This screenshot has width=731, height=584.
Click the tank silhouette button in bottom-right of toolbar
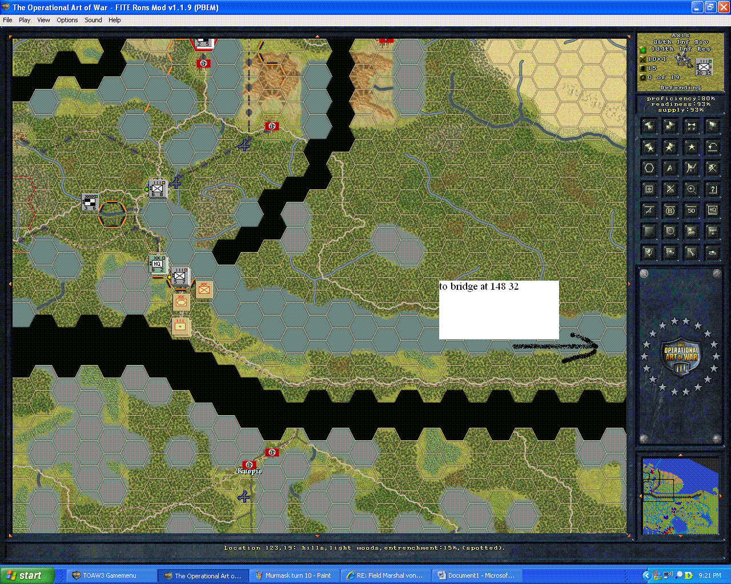click(712, 253)
